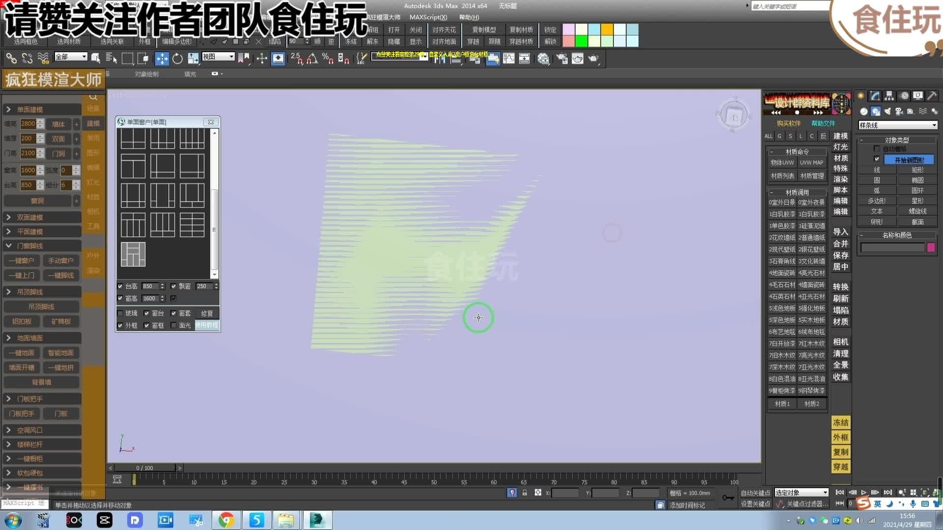Open the MAXScript menu
Screen dimensions: 943x530
pyautogui.click(x=428, y=17)
